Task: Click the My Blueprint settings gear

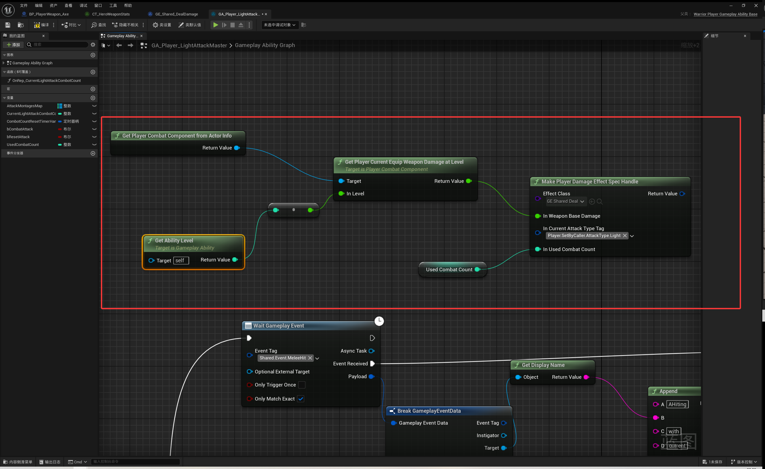Action: pyautogui.click(x=93, y=45)
